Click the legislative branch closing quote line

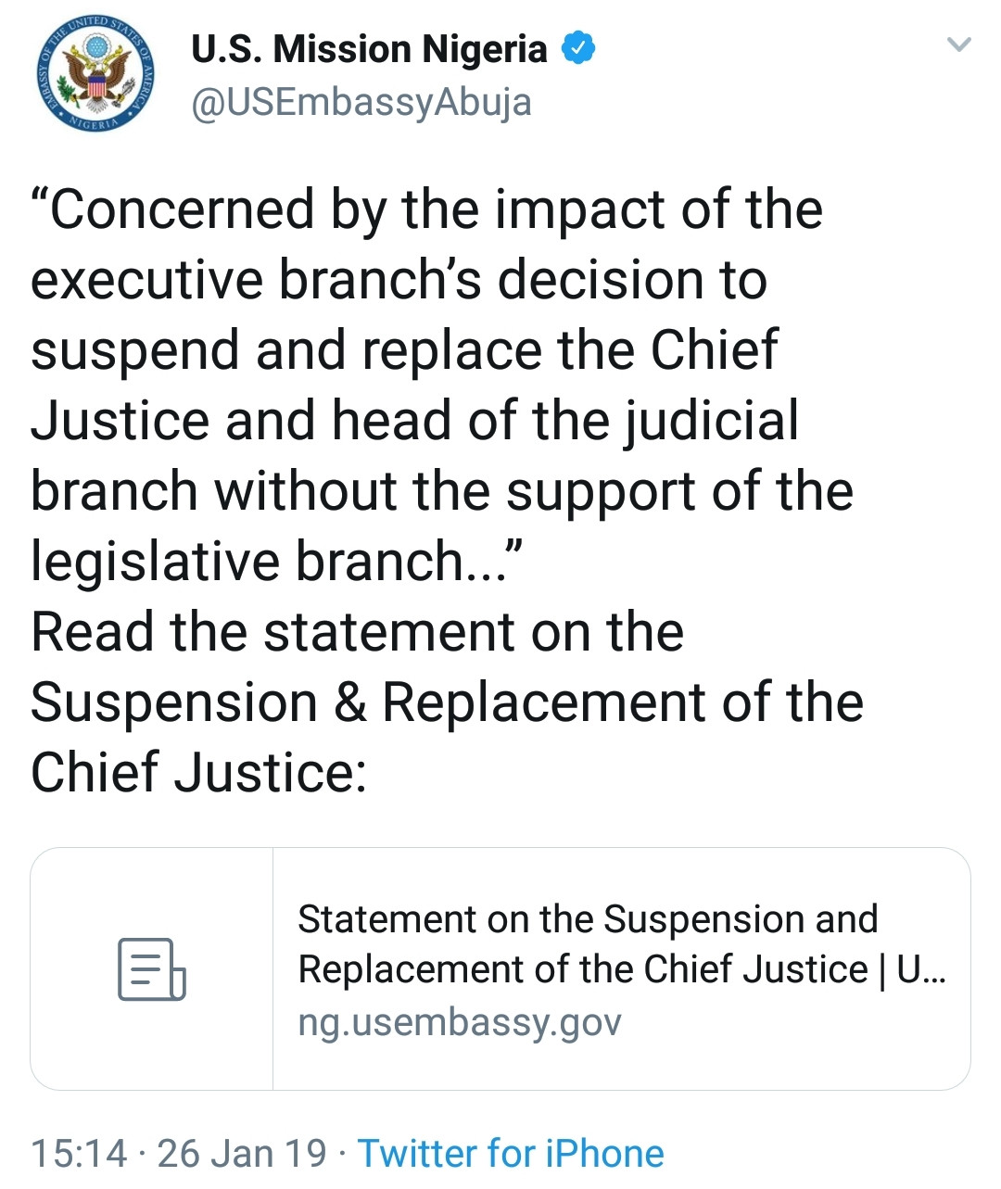tap(278, 562)
